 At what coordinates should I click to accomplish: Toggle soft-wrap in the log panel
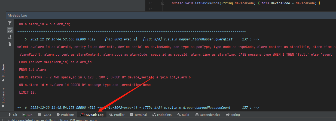pyautogui.click(x=10, y=30)
